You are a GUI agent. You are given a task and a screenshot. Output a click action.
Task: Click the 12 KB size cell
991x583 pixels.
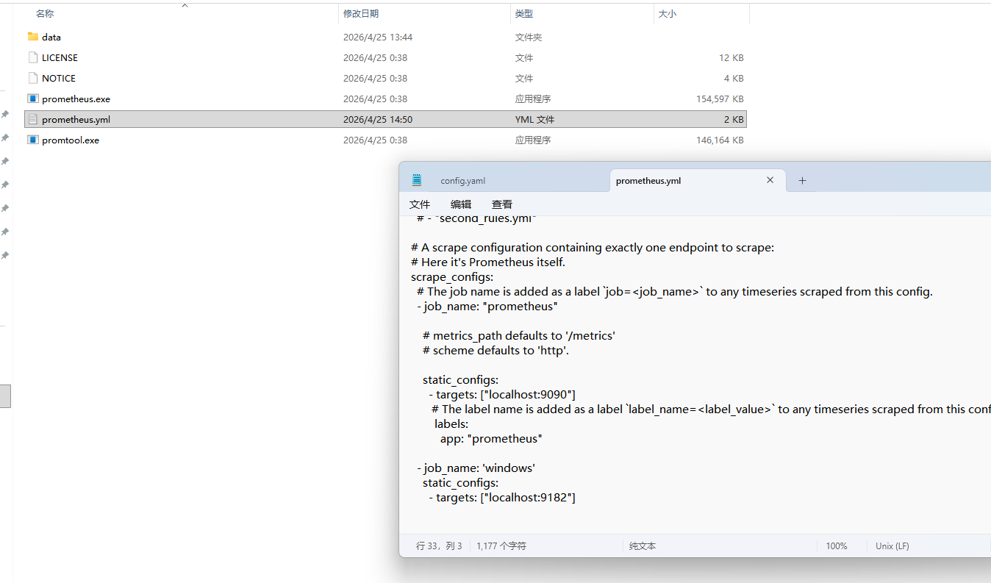coord(731,58)
